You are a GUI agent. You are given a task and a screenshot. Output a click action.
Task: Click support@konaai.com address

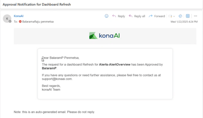(x=57, y=79)
